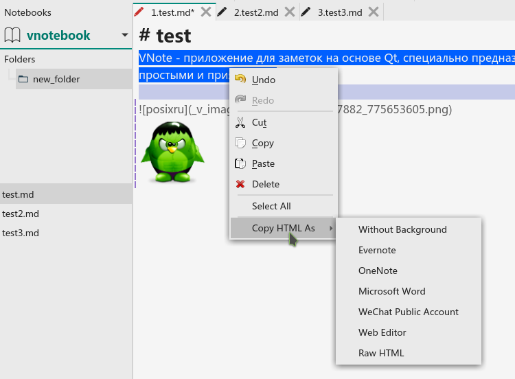Click the red pencil icon on 1.test.md tab
Screen dimensions: 515x379
coord(139,12)
